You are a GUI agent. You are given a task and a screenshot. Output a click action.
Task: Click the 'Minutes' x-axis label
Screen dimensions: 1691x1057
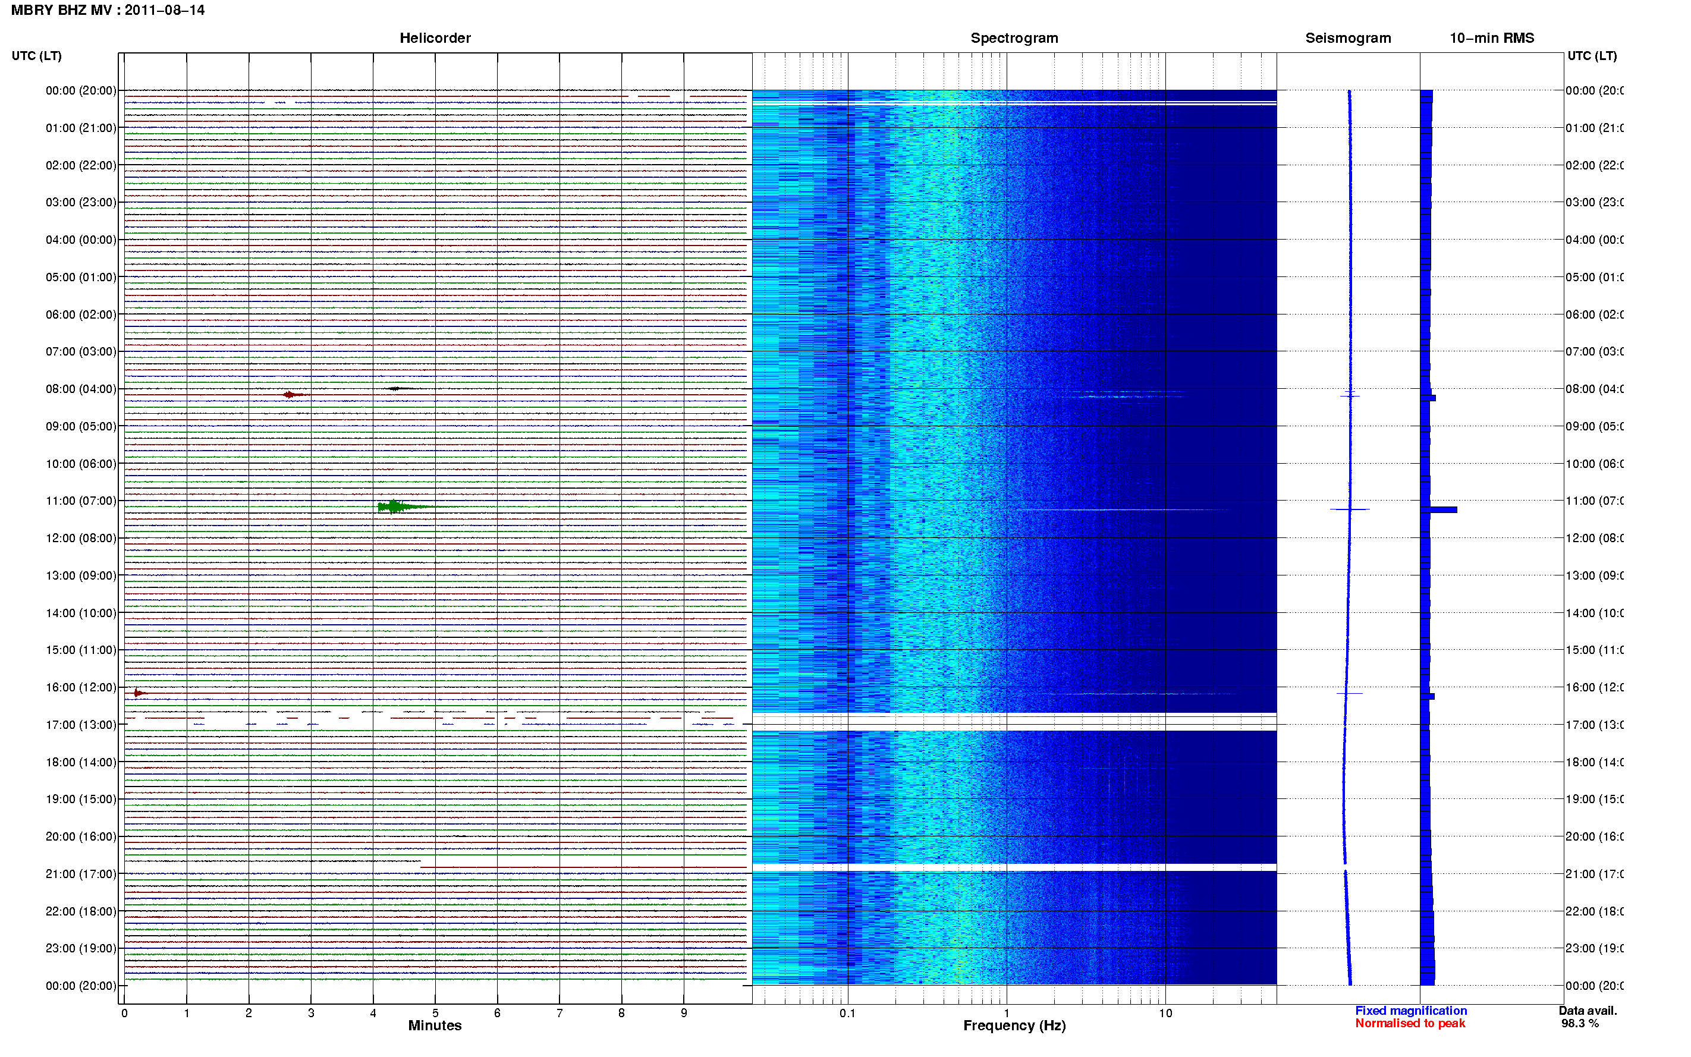tap(435, 1025)
